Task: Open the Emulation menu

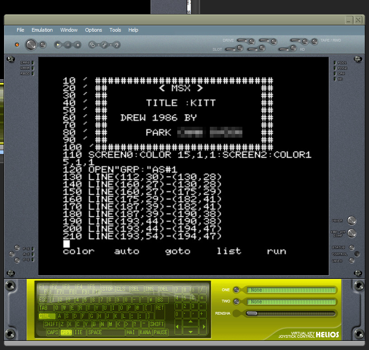Action: point(42,30)
